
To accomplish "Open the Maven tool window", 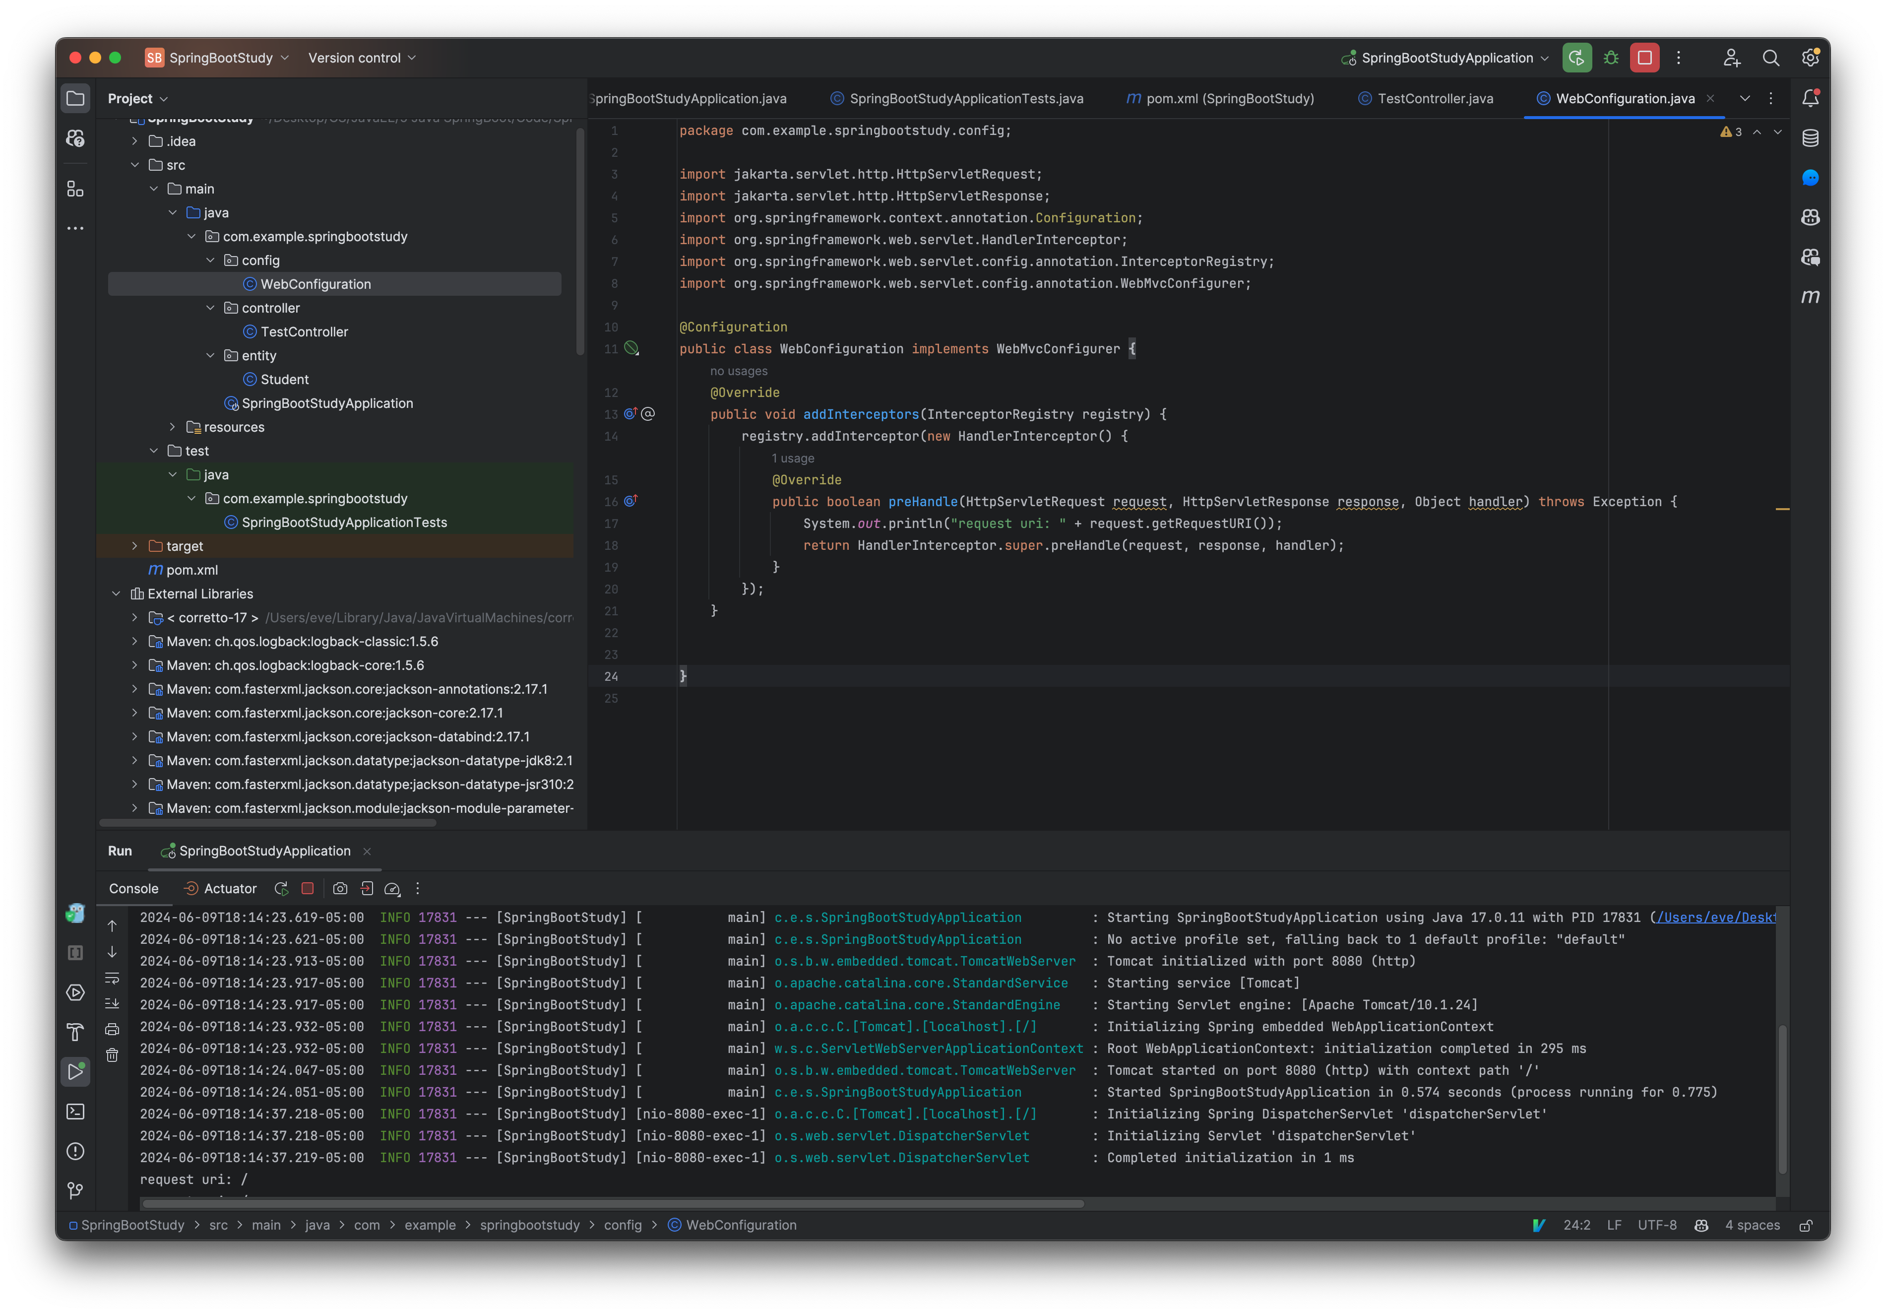I will click(1811, 297).
